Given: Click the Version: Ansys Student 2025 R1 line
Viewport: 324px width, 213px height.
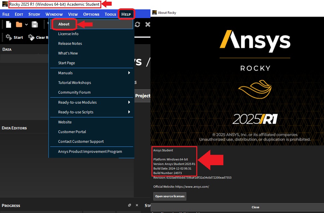Looking at the screenshot, I should [x=174, y=164].
